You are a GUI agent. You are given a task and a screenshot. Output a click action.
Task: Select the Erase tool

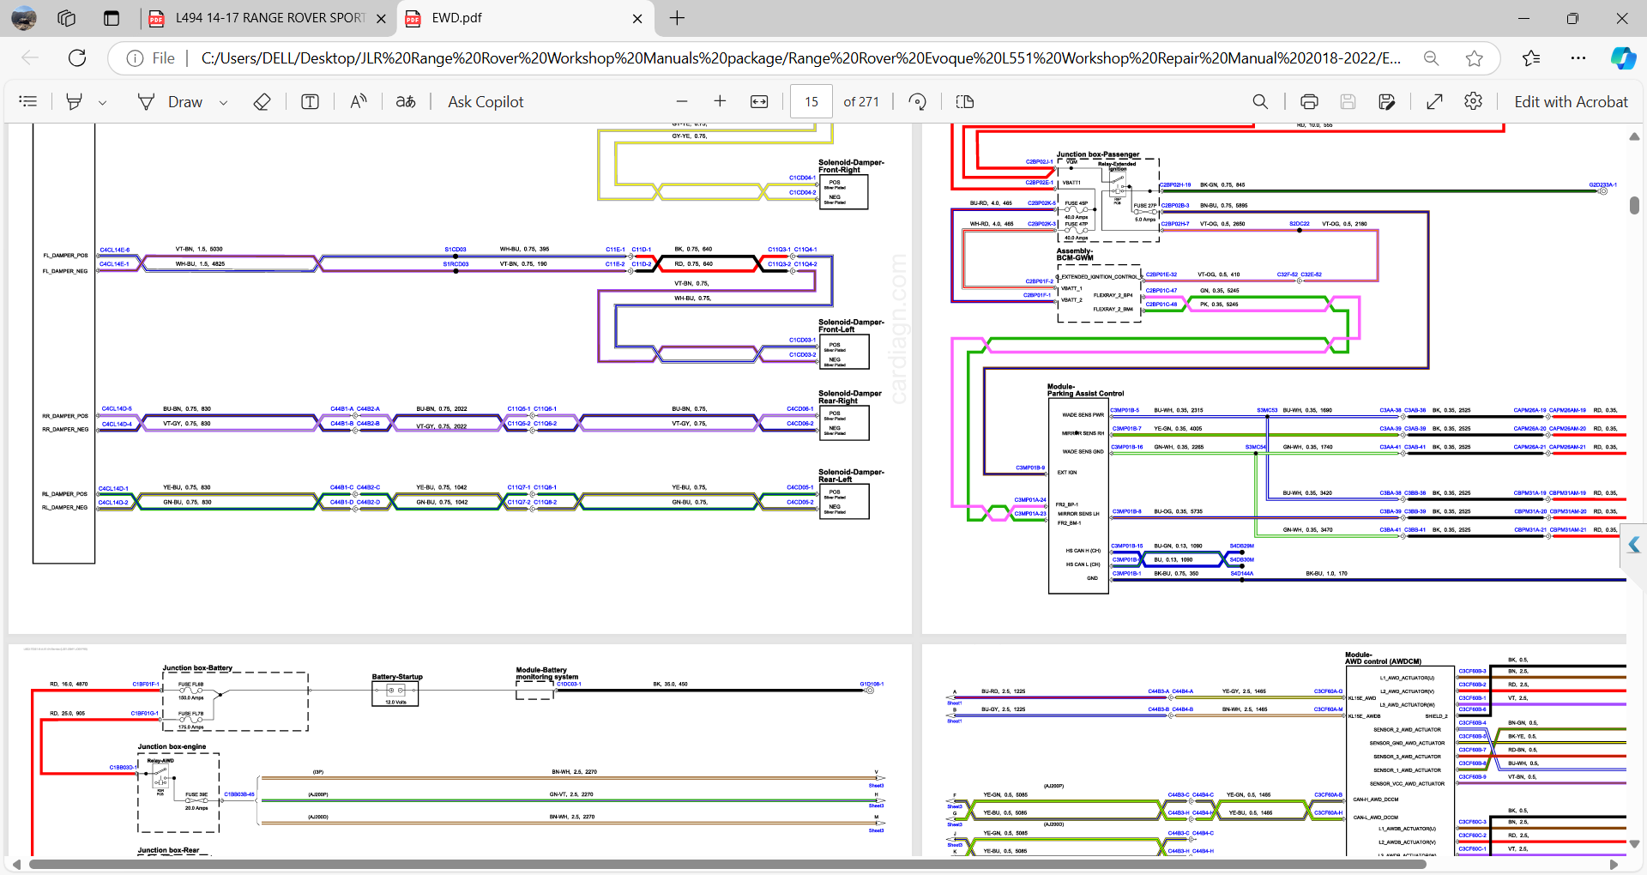point(262,101)
